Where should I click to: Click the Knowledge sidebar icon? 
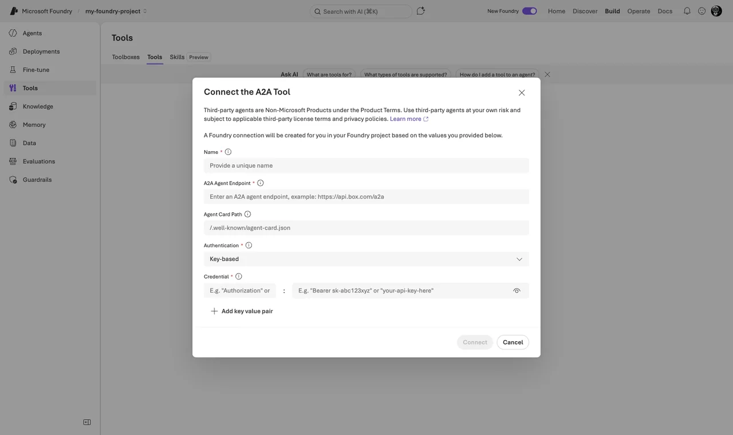[13, 106]
